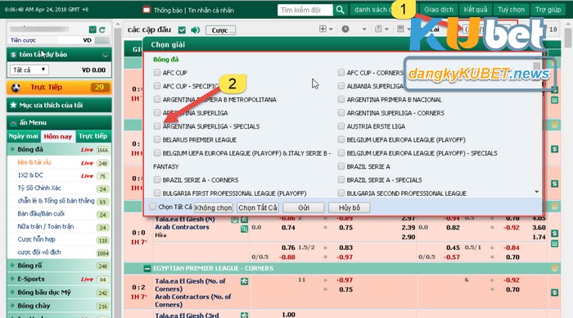Click the Không chọn button
573x318 pixels.
(x=214, y=208)
